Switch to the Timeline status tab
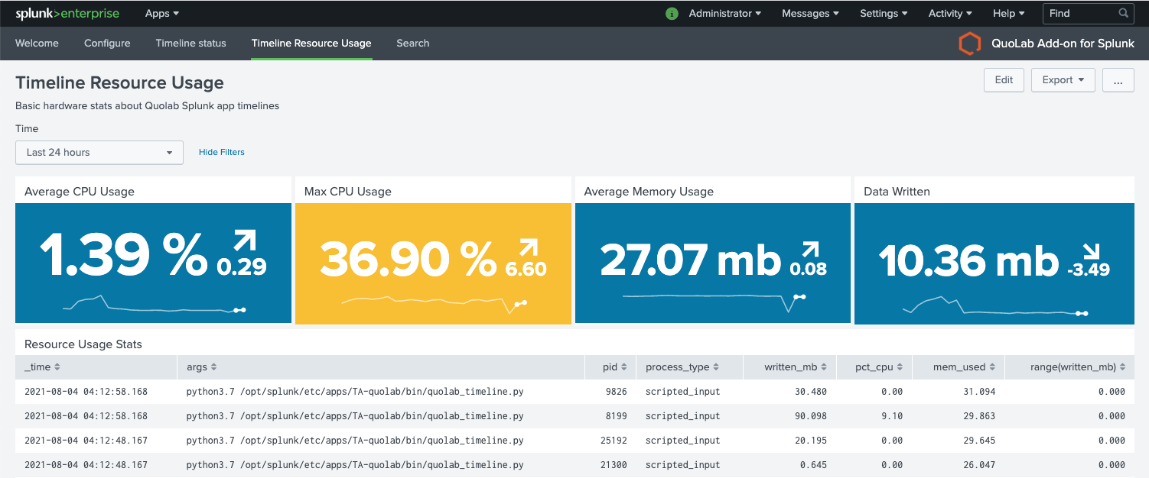This screenshot has width=1149, height=478. click(190, 44)
